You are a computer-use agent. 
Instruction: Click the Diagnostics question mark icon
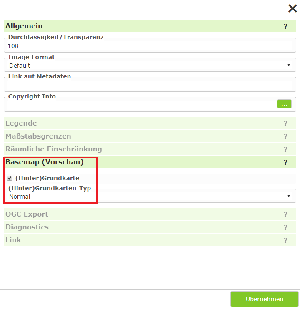pyautogui.click(x=285, y=227)
